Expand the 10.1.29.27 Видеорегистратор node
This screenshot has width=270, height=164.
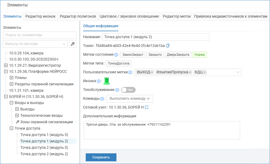click(x=6, y=65)
